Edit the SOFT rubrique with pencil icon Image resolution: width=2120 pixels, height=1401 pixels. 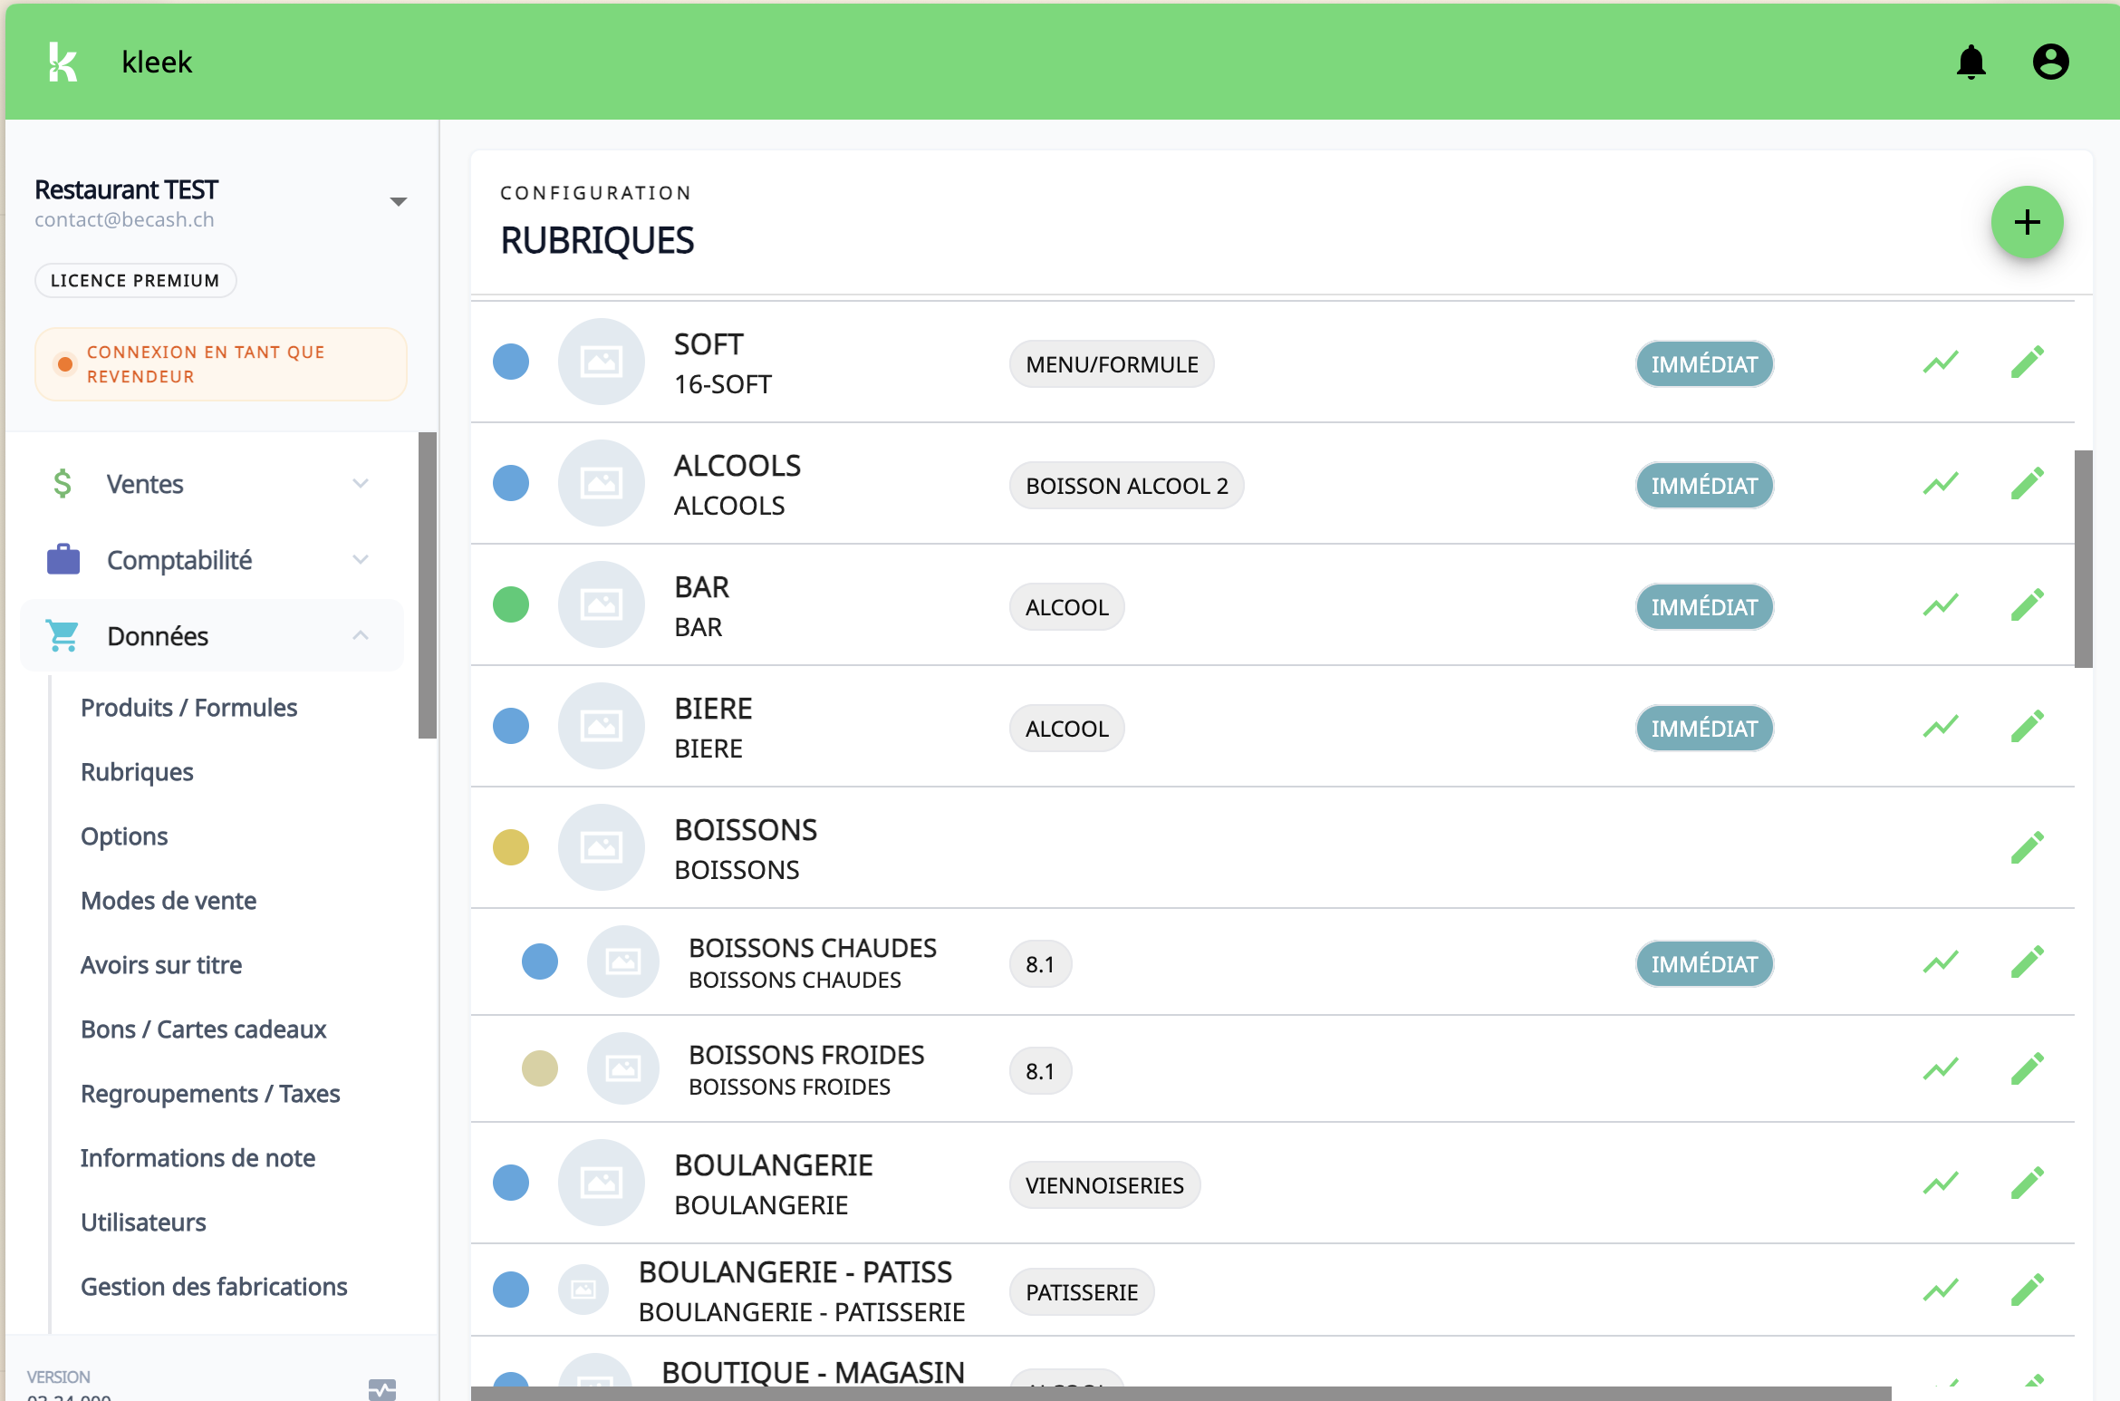click(2027, 362)
